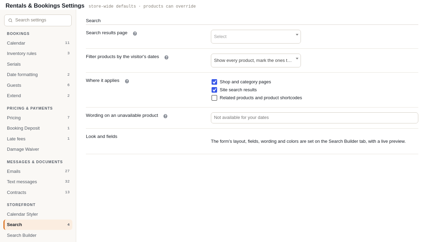Click the help icon beside Filter products by visitor's dates
The height and width of the screenshot is (242, 428).
click(x=167, y=57)
